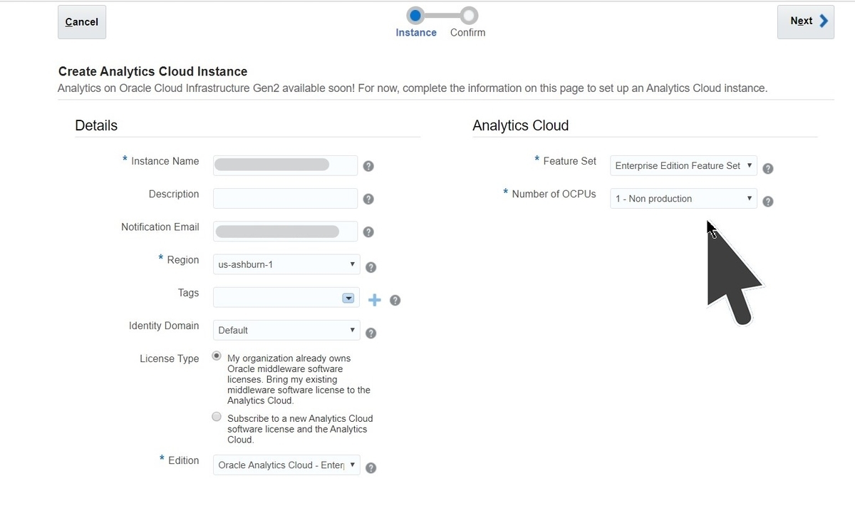Open help icon next to Description field
The image size is (855, 518).
[x=368, y=199]
